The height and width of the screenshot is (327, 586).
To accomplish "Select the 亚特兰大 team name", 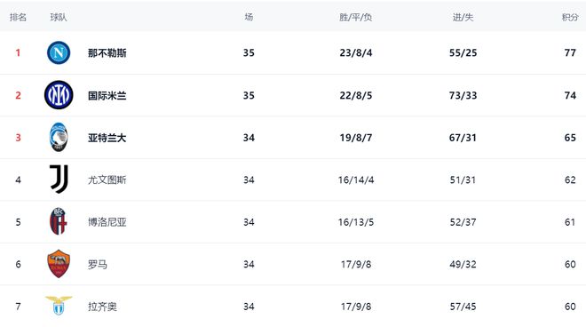I will tap(107, 138).
